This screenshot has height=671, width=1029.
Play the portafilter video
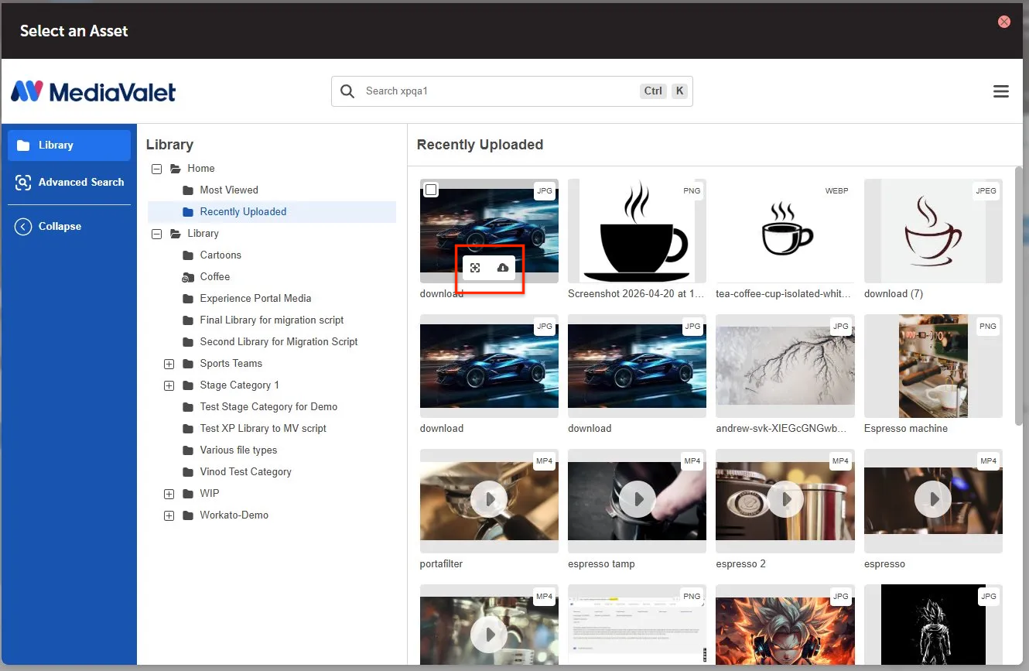tap(489, 501)
